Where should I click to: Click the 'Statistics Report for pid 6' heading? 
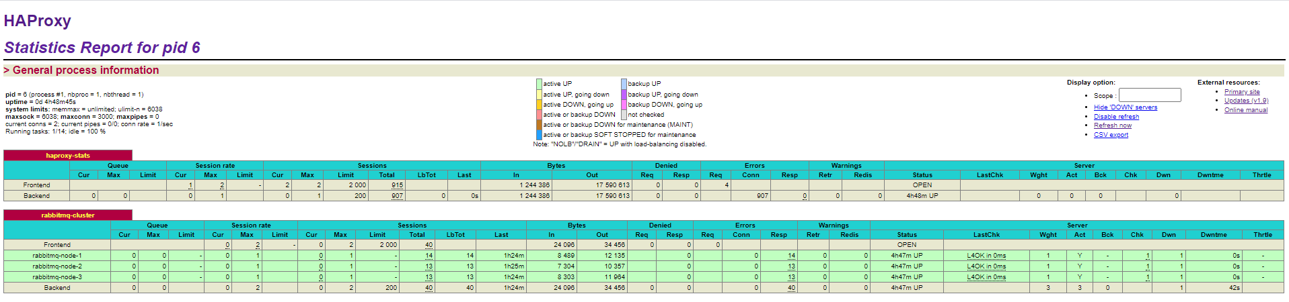[102, 48]
